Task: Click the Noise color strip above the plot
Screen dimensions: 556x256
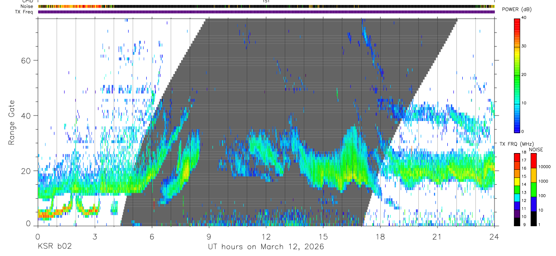Action: (x=266, y=6)
